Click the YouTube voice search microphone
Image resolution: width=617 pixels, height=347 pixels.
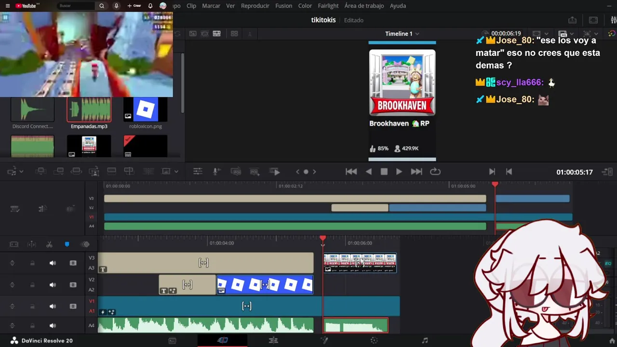[x=116, y=6]
